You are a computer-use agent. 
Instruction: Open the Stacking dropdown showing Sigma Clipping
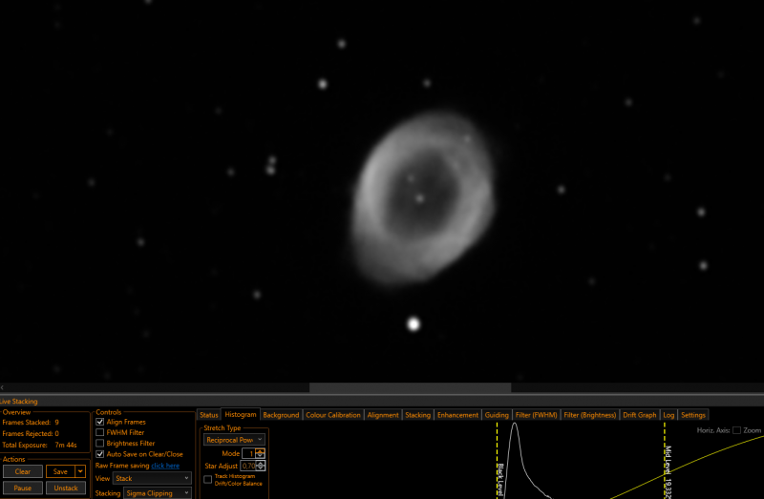click(158, 493)
